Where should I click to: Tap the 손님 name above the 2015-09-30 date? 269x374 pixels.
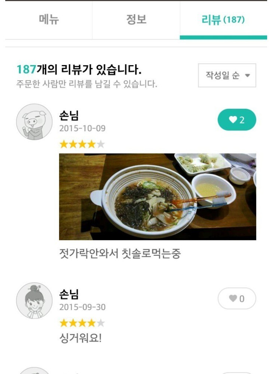pos(69,295)
